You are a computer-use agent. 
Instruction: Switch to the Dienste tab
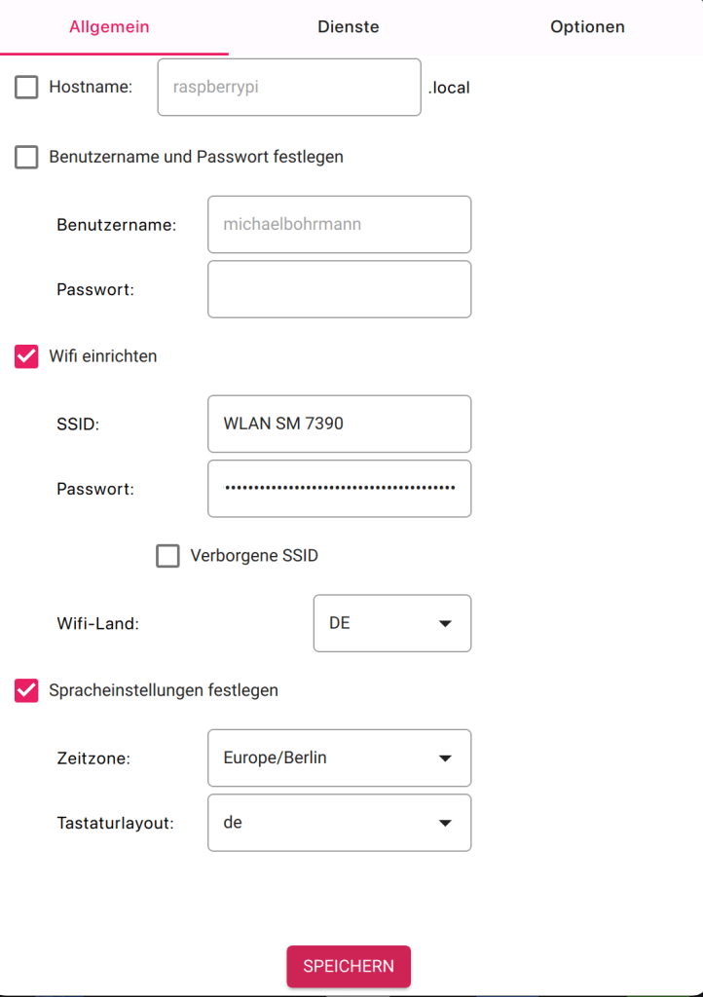[349, 26]
